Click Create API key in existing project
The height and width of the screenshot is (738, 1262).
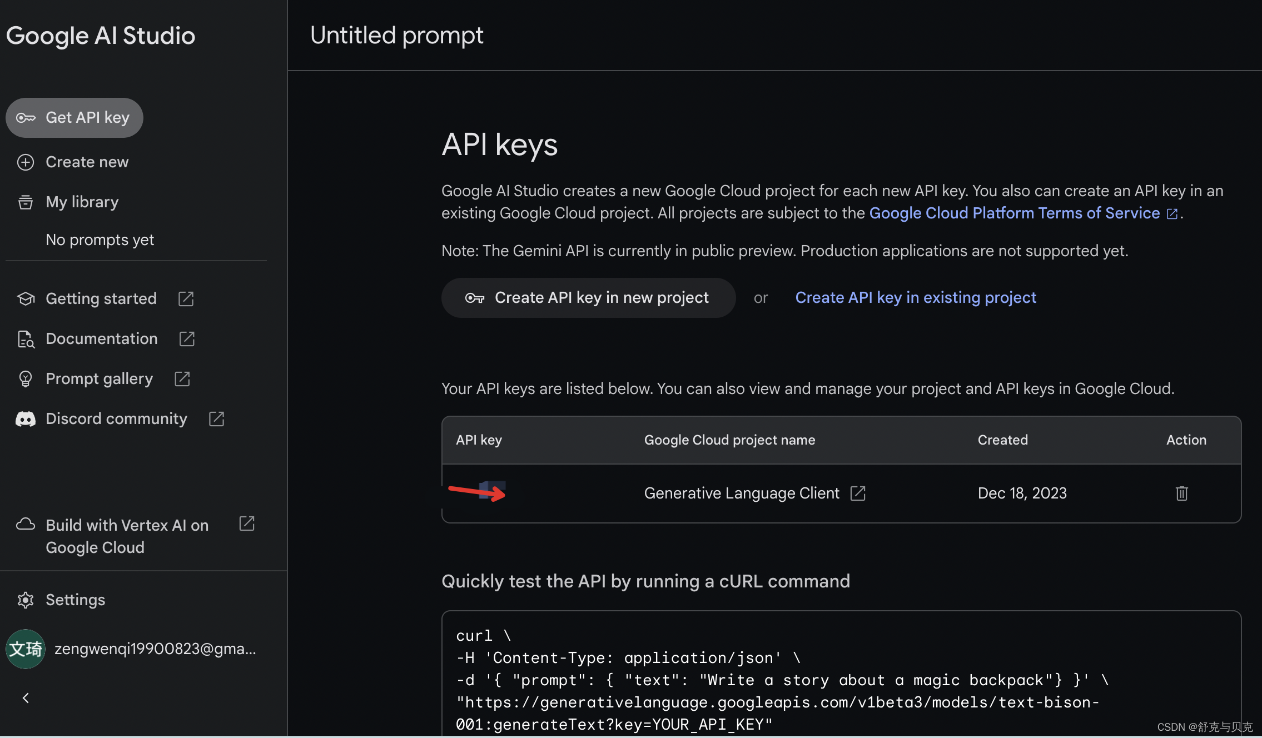click(915, 298)
